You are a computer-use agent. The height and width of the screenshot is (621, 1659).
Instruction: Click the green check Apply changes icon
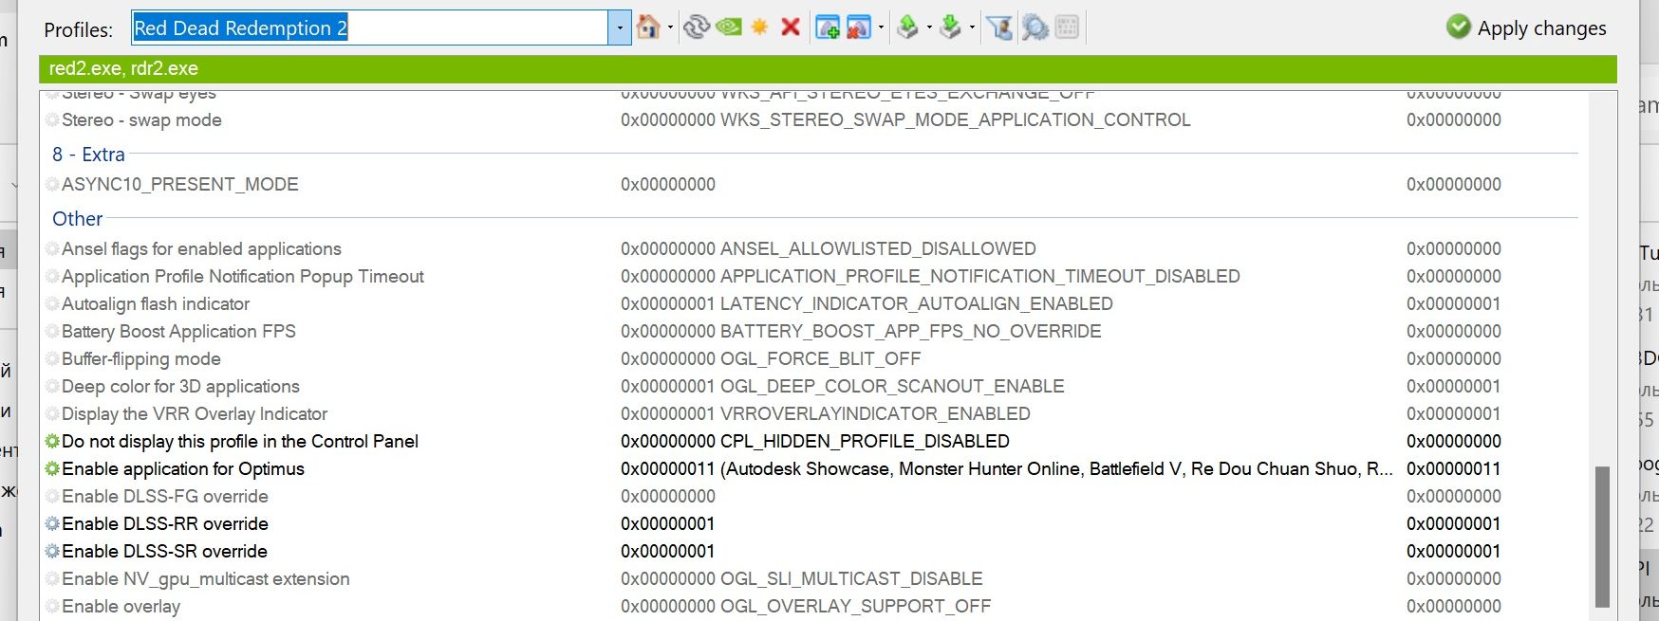pos(1459,27)
